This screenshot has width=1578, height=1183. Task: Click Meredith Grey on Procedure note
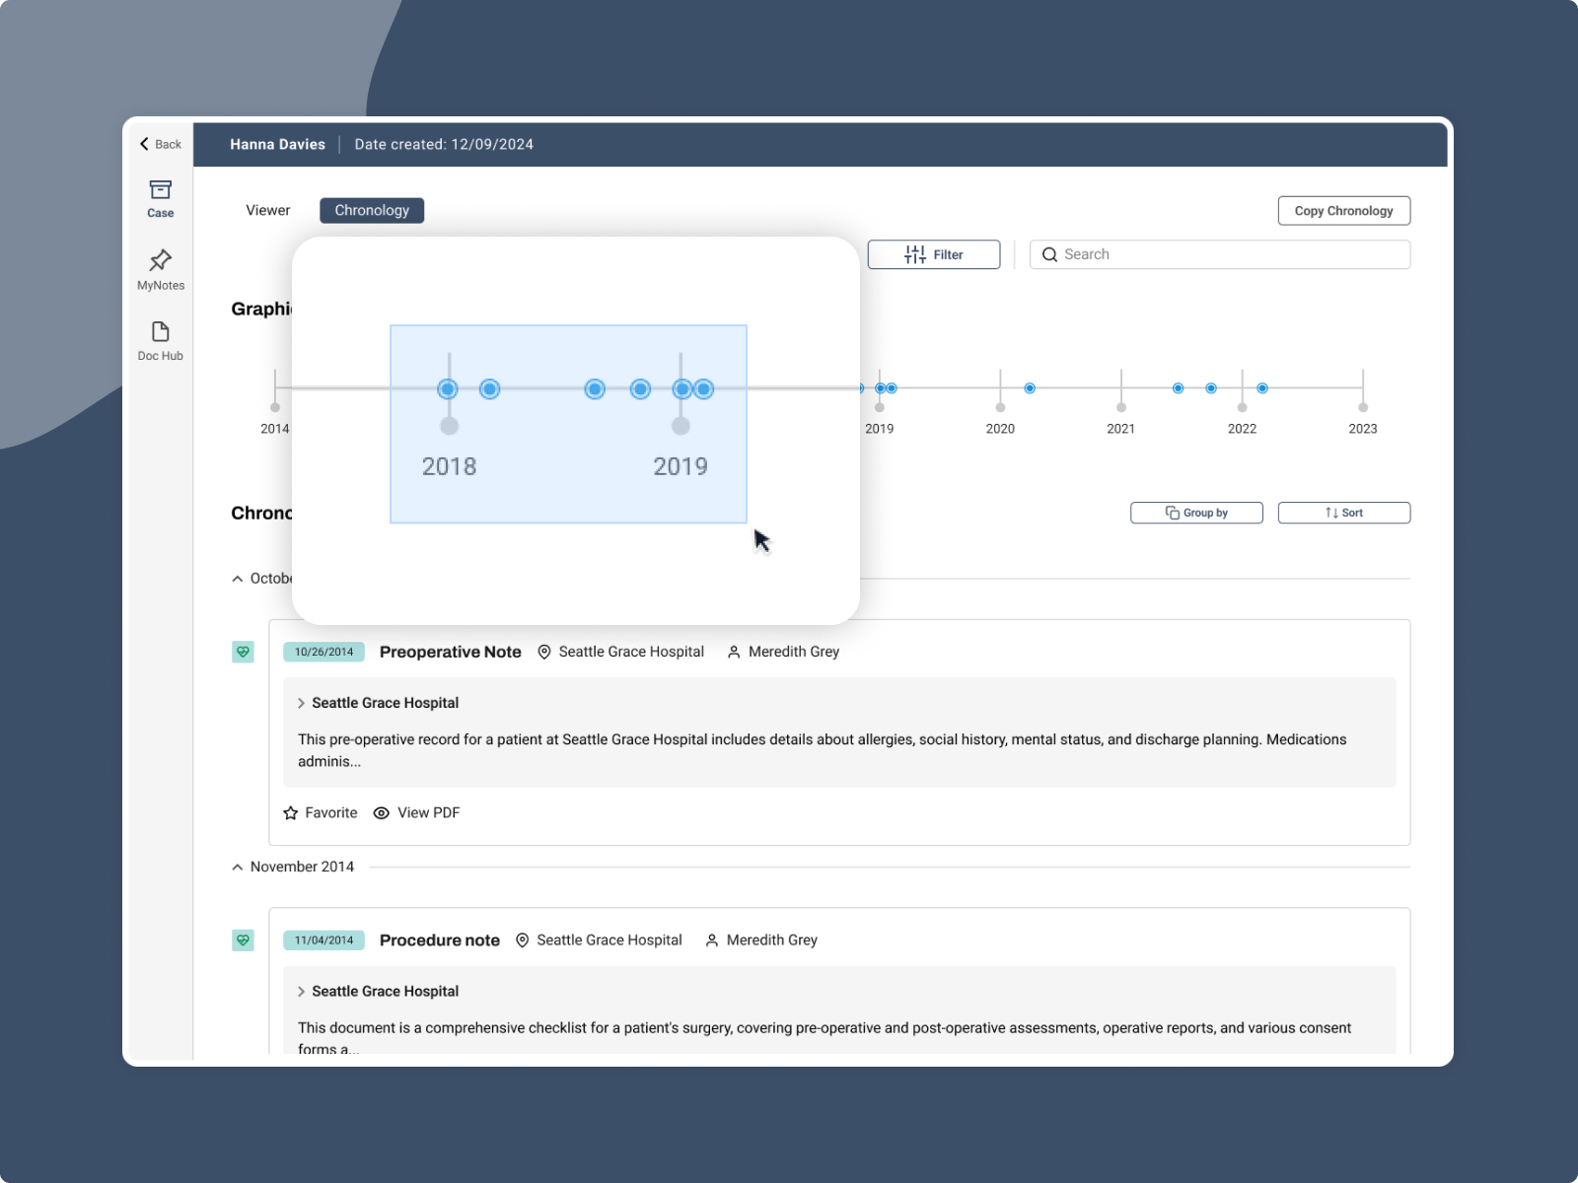point(772,940)
